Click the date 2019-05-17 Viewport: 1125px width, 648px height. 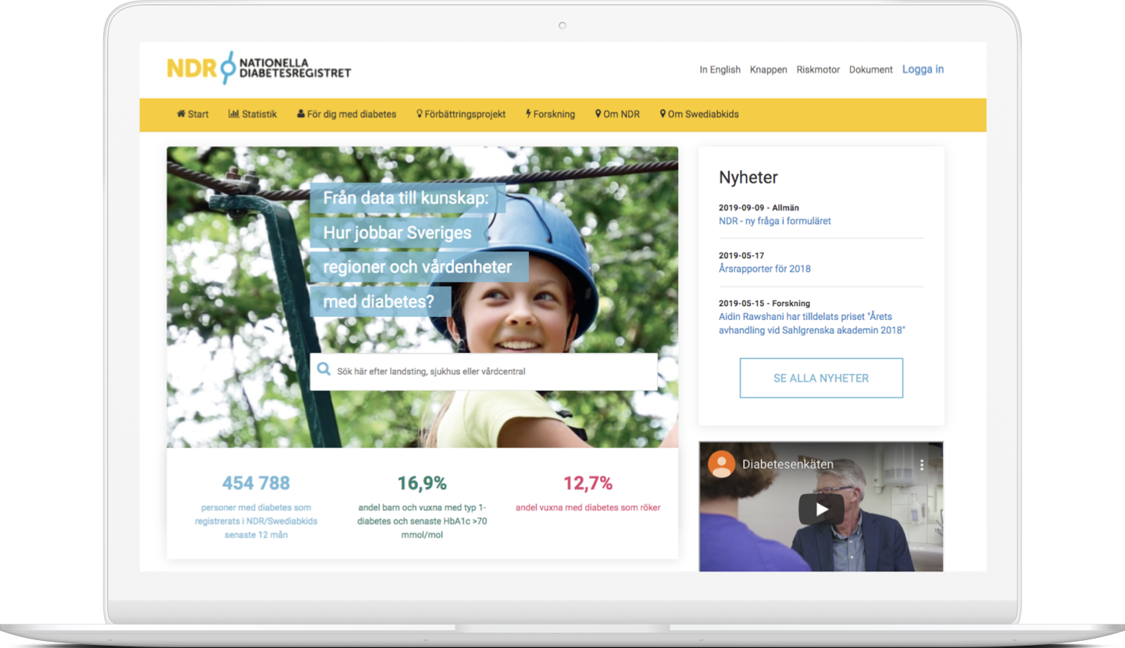coord(741,255)
